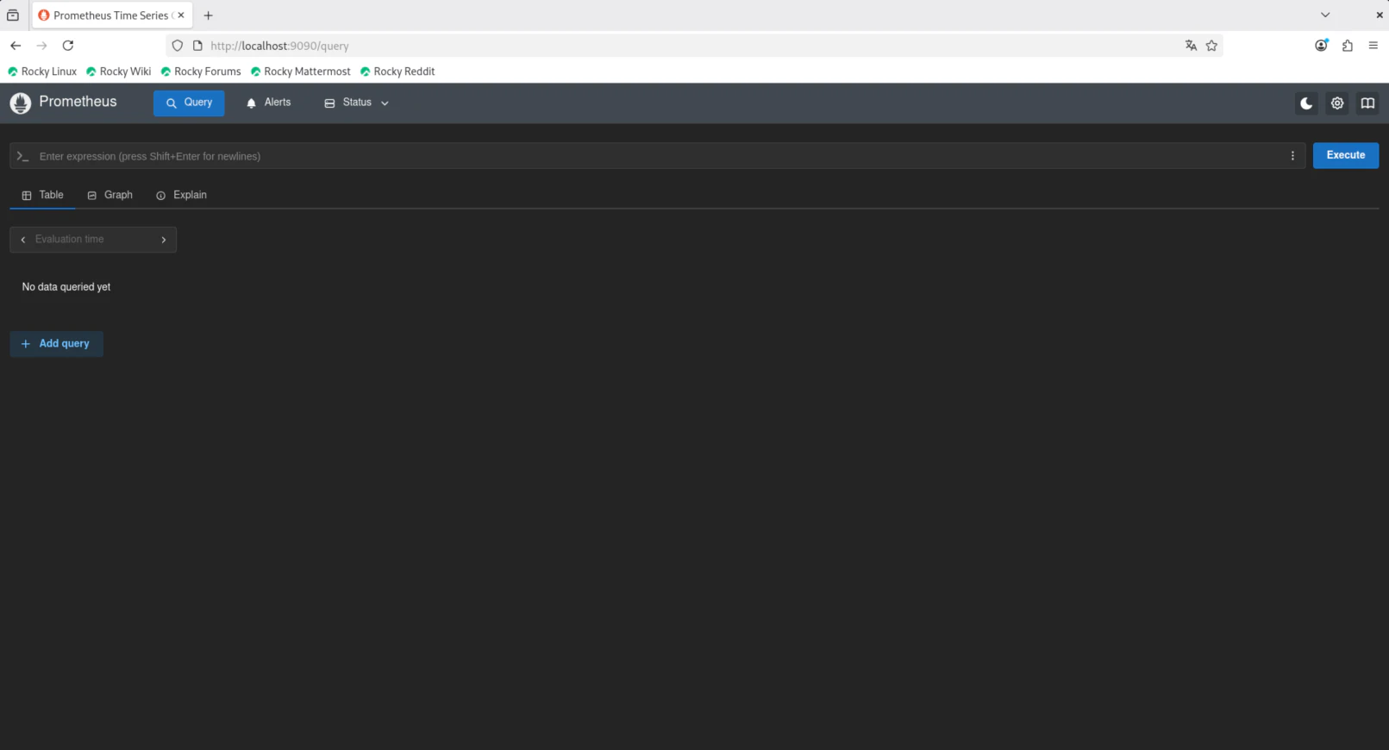Click the translate page icon
Image resolution: width=1389 pixels, height=750 pixels.
click(1191, 46)
